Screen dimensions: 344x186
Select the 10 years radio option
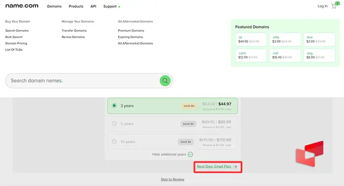114,141
